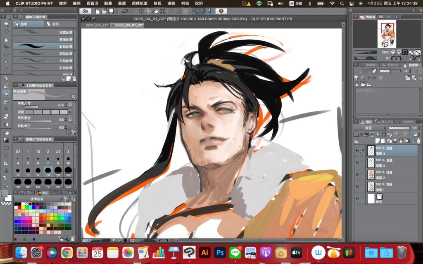Select the Pencil tool in toolbar
Viewport: 423px width, 264px height.
(x=6, y=94)
